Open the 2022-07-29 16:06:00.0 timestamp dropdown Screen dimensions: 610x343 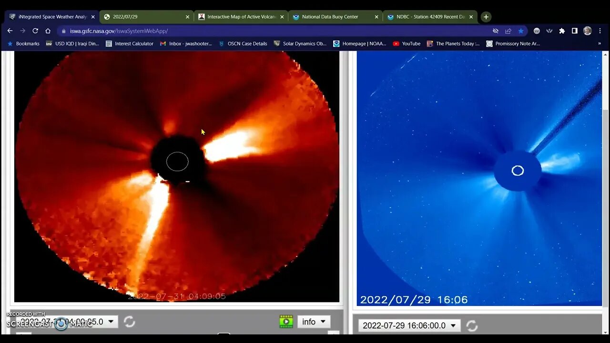409,326
